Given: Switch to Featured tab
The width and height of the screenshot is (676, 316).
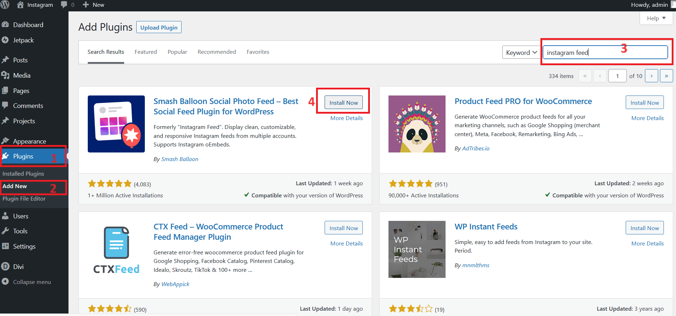Looking at the screenshot, I should [x=146, y=52].
